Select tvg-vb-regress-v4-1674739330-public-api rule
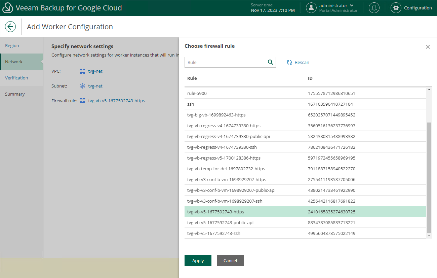 pos(305,136)
